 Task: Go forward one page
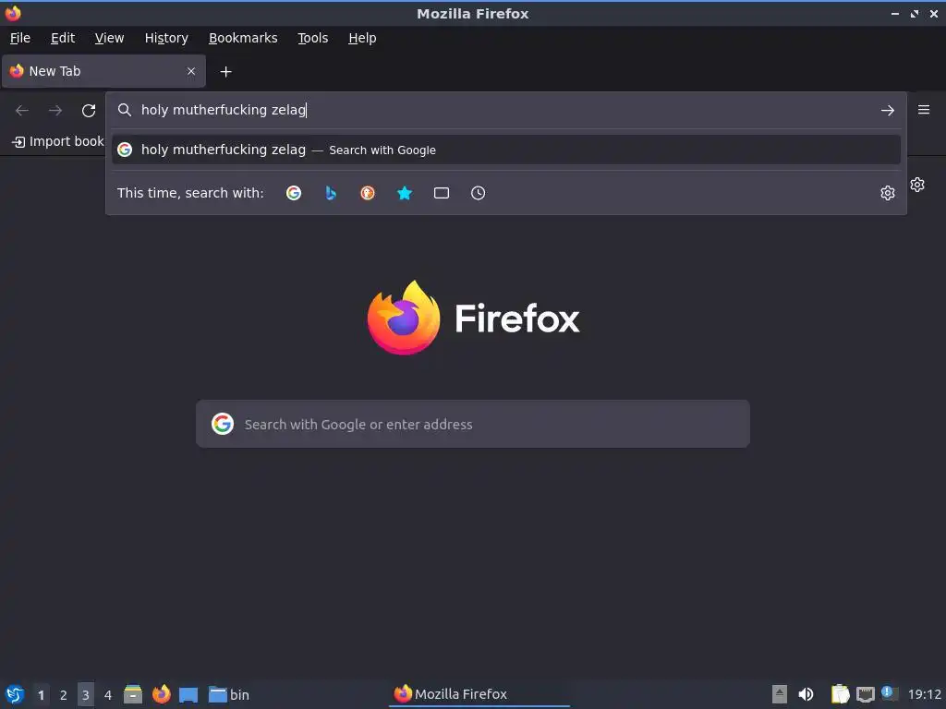pyautogui.click(x=55, y=111)
